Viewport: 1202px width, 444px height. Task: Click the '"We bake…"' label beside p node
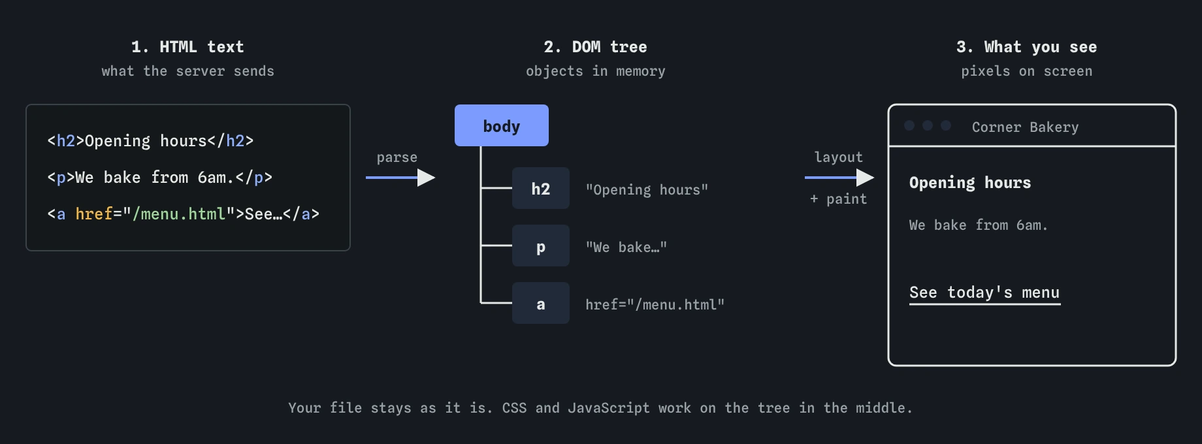(x=626, y=247)
